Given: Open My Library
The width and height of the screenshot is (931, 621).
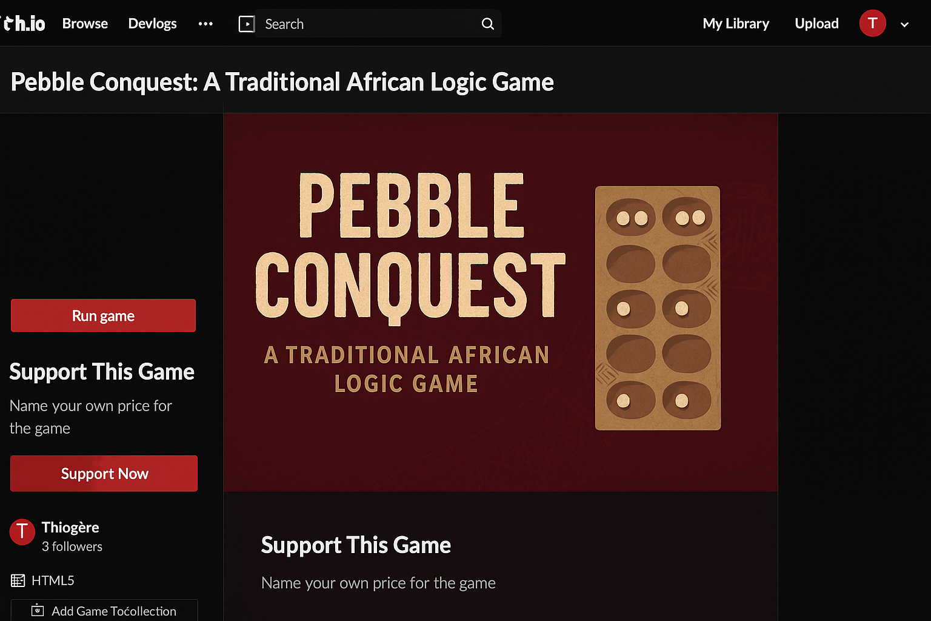Looking at the screenshot, I should pyautogui.click(x=736, y=24).
